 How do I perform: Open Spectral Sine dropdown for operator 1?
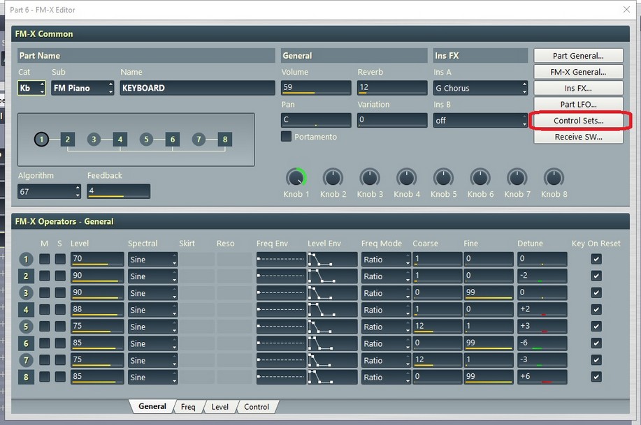[152, 259]
